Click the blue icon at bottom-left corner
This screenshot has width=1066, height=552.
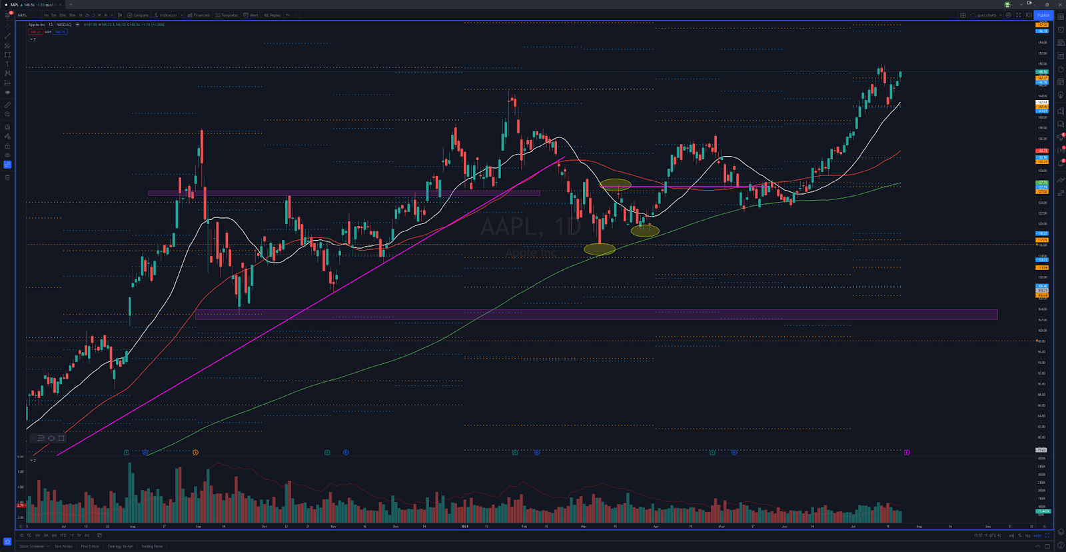tap(7, 541)
